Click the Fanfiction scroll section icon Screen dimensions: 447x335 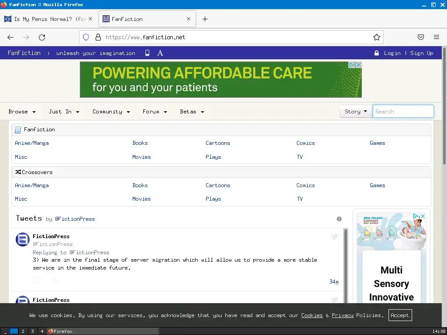tap(17, 130)
